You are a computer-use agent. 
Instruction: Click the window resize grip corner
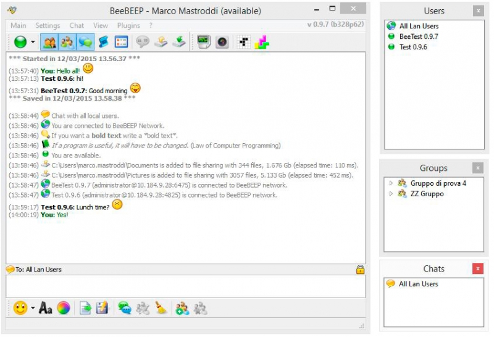(x=362, y=326)
